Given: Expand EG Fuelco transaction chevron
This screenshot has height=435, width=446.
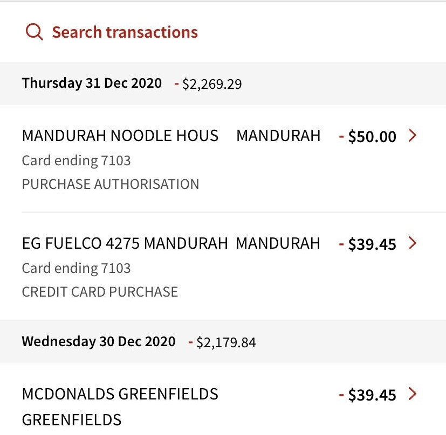Looking at the screenshot, I should click(x=412, y=243).
